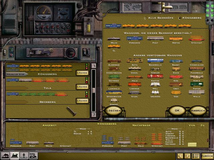Select the Chemikalien tank car
This screenshot has width=214, height=160.
coord(197,61)
